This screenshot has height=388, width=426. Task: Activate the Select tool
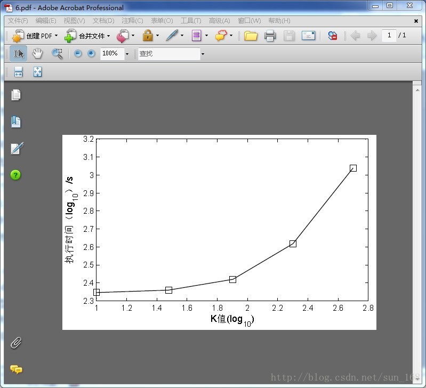coord(19,53)
